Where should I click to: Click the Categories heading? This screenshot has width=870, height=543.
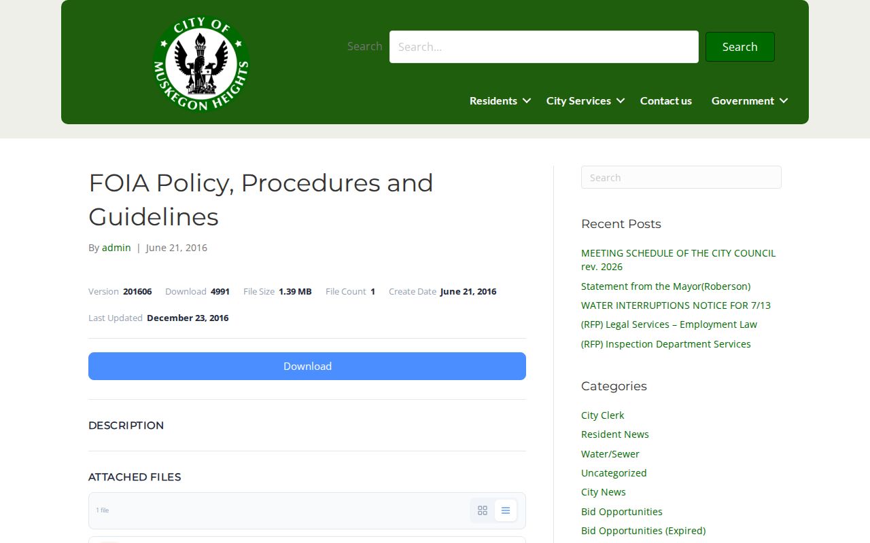tap(614, 386)
